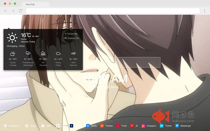The image size is (210, 131).
Task: Open the Baidu shortcut icon
Action: [88, 126]
